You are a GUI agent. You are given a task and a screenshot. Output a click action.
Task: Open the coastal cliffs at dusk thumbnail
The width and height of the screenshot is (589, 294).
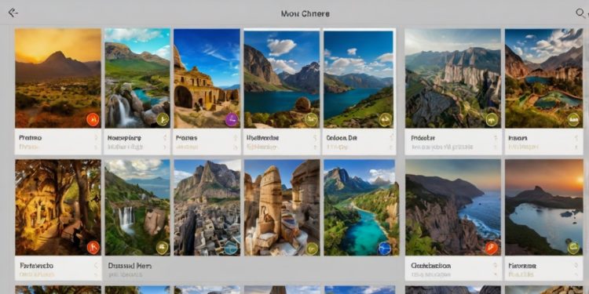click(x=452, y=208)
